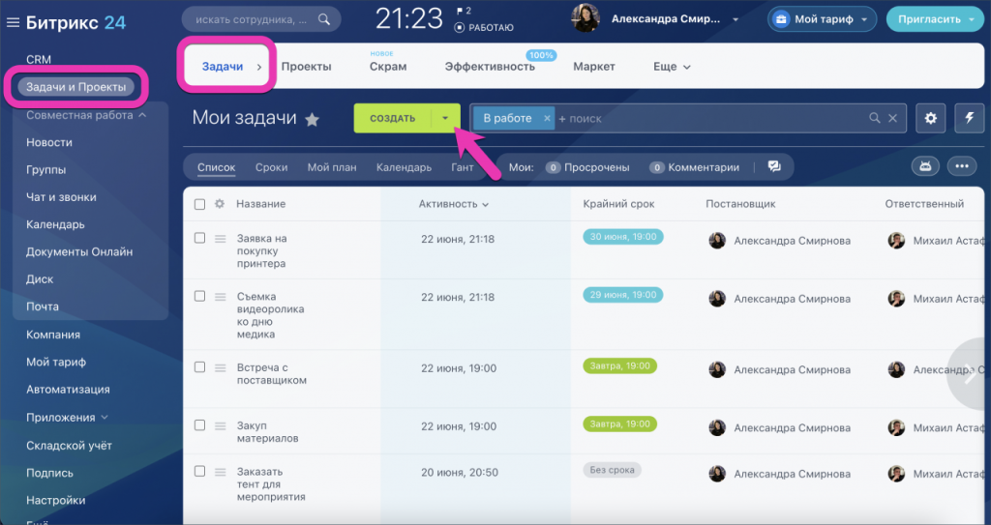The width and height of the screenshot is (991, 525).
Task: Click the hamburger menu icon beside Битрикс 24
Action: (13, 22)
